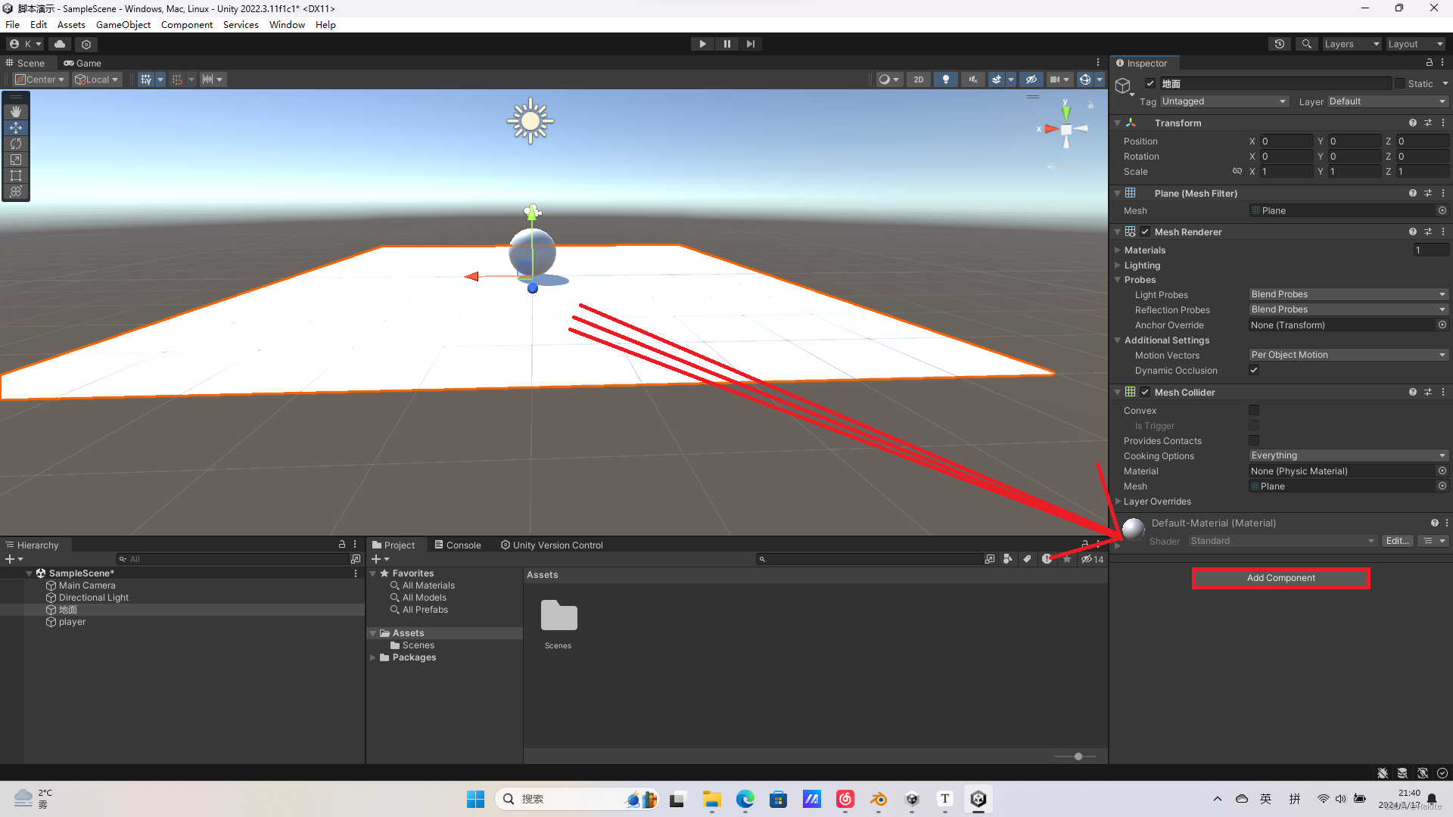Image resolution: width=1453 pixels, height=817 pixels.
Task: Select the Hand view tool
Action: point(16,112)
